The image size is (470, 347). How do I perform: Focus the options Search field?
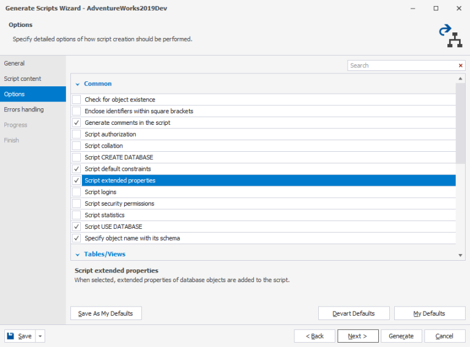coord(401,65)
